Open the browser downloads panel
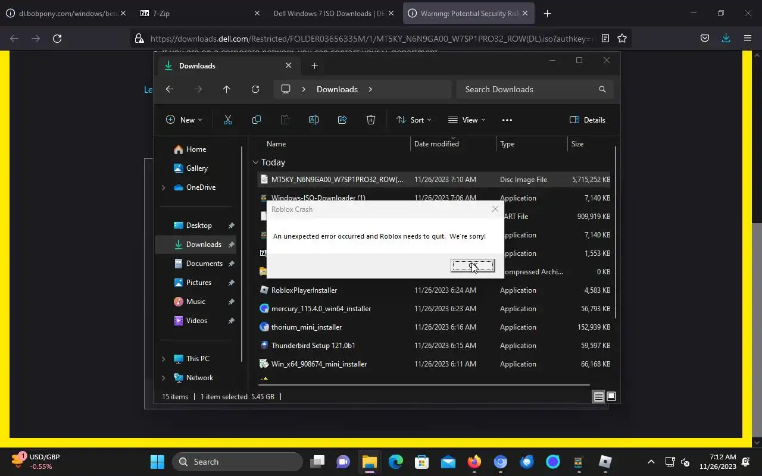762x476 pixels. (x=726, y=38)
